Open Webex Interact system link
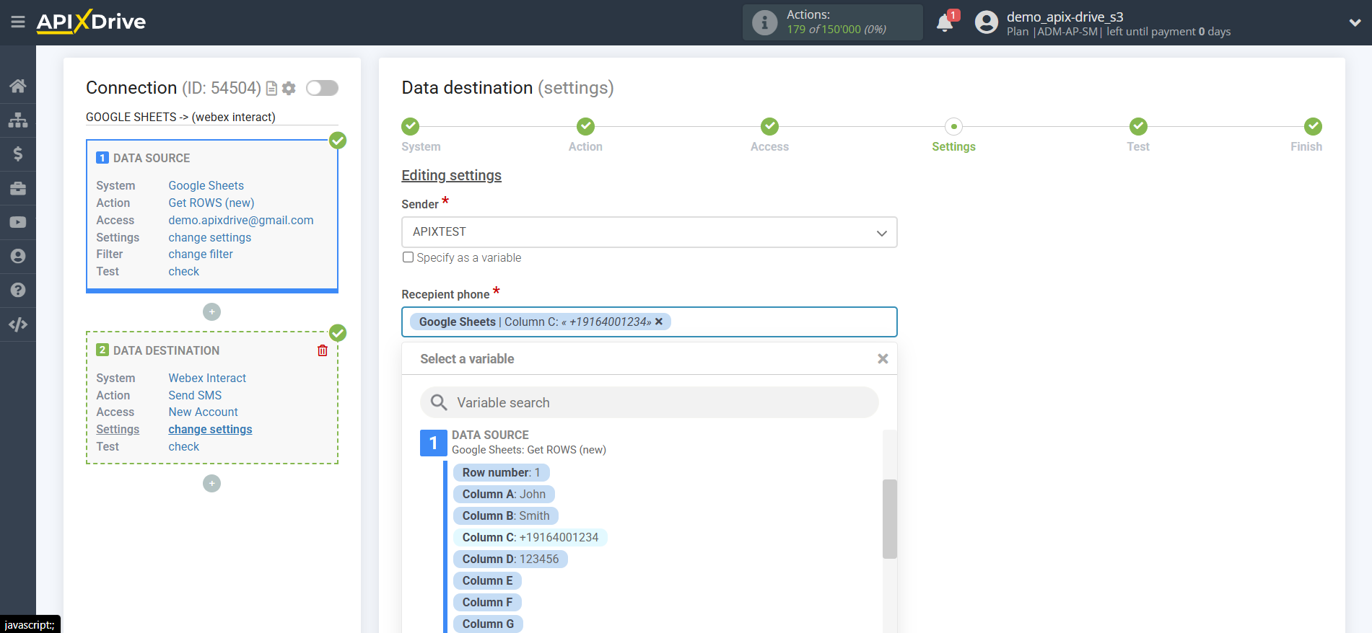Screen dimensions: 1372x633 207,378
